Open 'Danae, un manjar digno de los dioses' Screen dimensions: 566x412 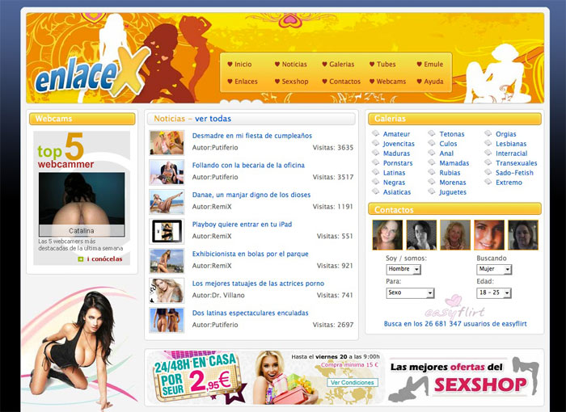click(x=251, y=195)
